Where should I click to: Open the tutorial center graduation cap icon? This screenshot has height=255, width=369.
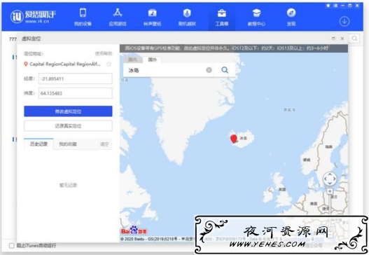point(256,13)
